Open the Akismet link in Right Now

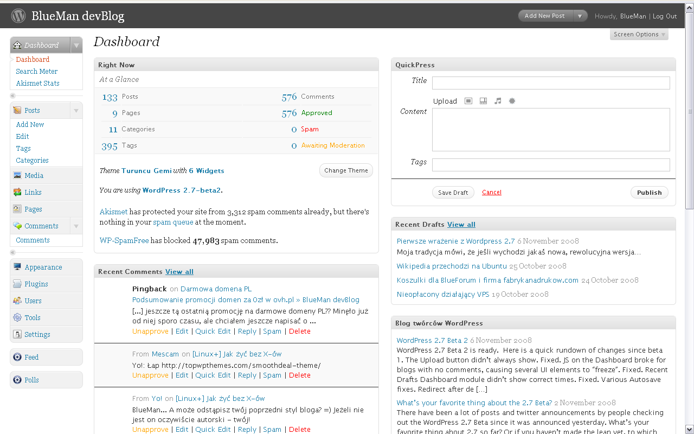point(113,212)
